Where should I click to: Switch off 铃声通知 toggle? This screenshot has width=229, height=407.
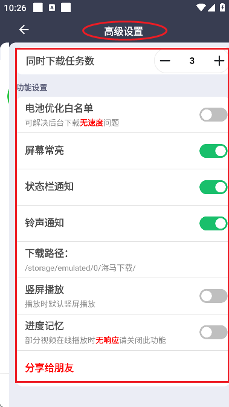213,224
